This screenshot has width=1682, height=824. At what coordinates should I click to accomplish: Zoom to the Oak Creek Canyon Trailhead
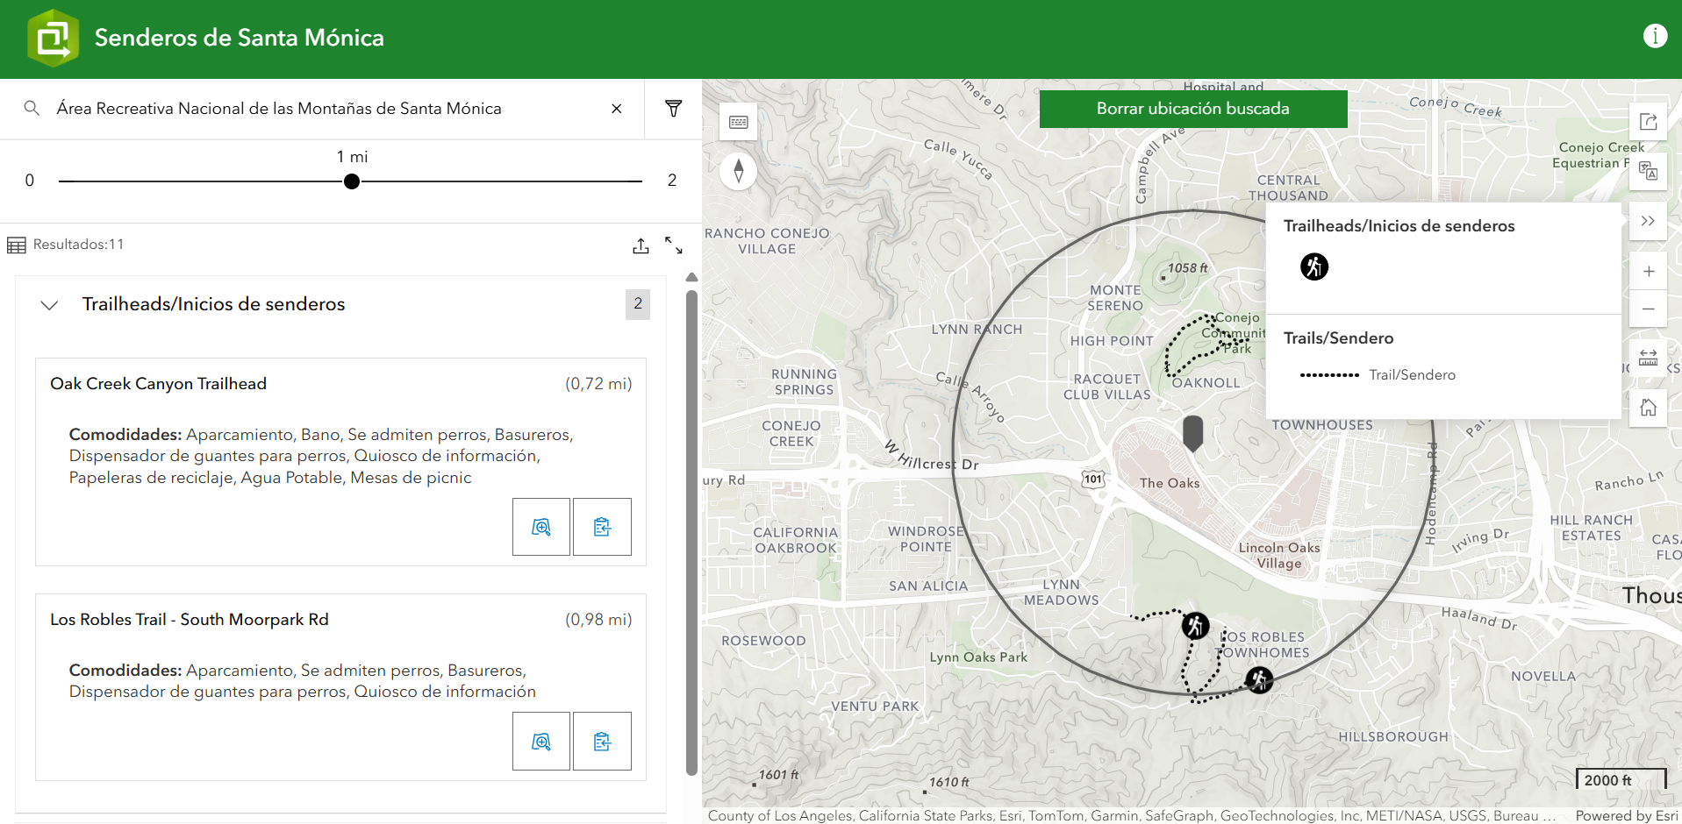point(541,527)
